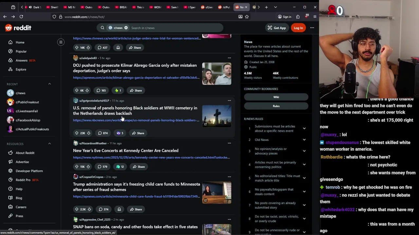
Task: Open the community Wiki bookmark
Action: (x=276, y=97)
